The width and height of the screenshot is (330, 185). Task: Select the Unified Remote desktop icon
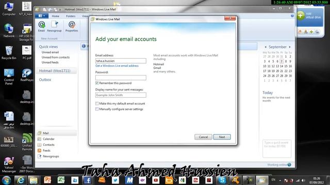[x=27, y=142]
